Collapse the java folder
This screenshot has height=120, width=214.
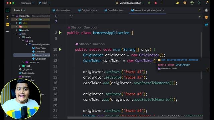(23, 41)
